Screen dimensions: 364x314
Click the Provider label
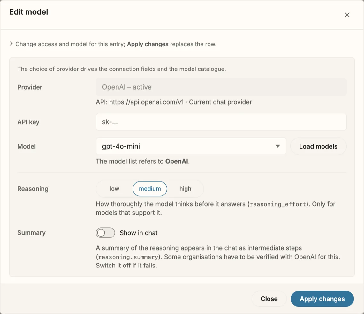point(30,87)
